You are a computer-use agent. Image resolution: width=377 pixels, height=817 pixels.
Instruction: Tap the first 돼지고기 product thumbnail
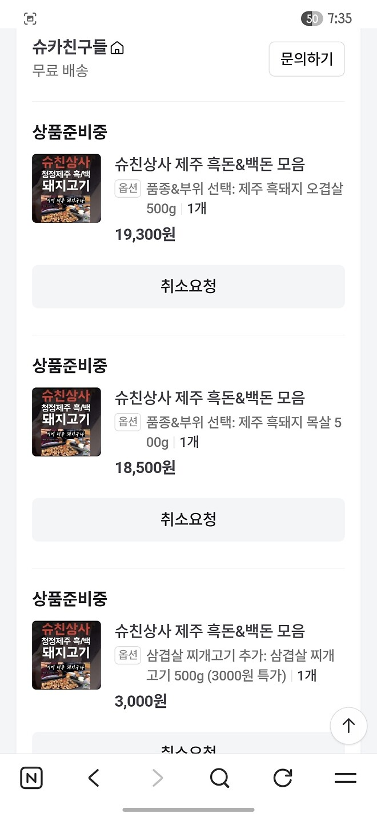(x=66, y=188)
